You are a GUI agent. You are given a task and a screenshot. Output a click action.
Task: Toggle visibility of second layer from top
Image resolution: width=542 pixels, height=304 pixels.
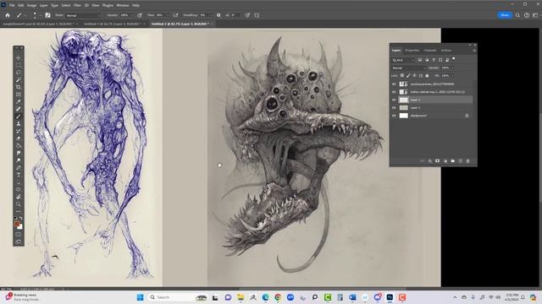(394, 92)
